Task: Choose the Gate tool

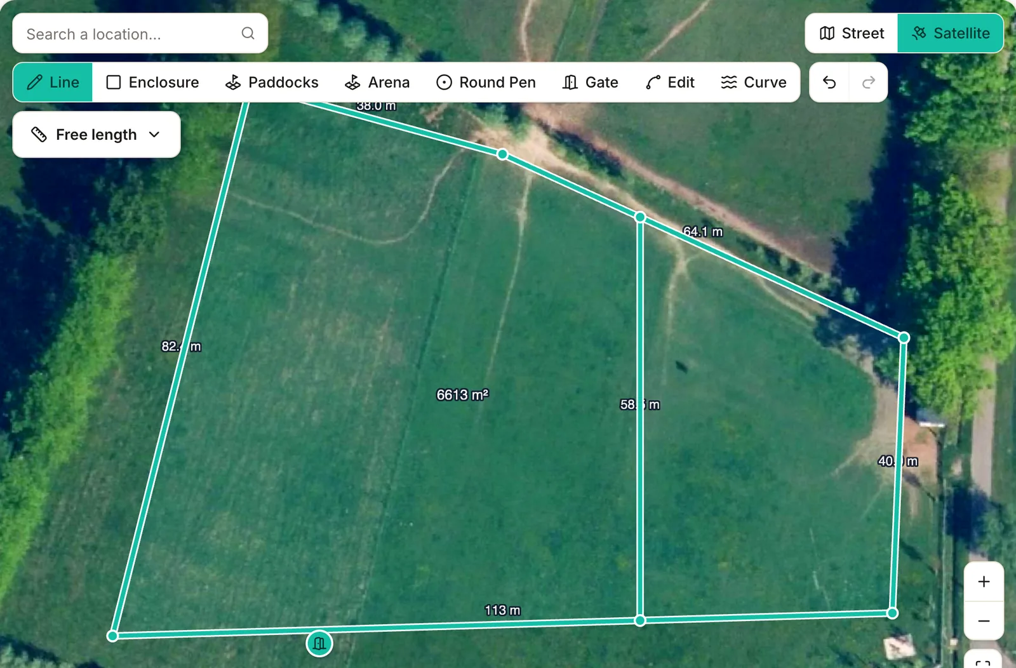Action: click(590, 83)
